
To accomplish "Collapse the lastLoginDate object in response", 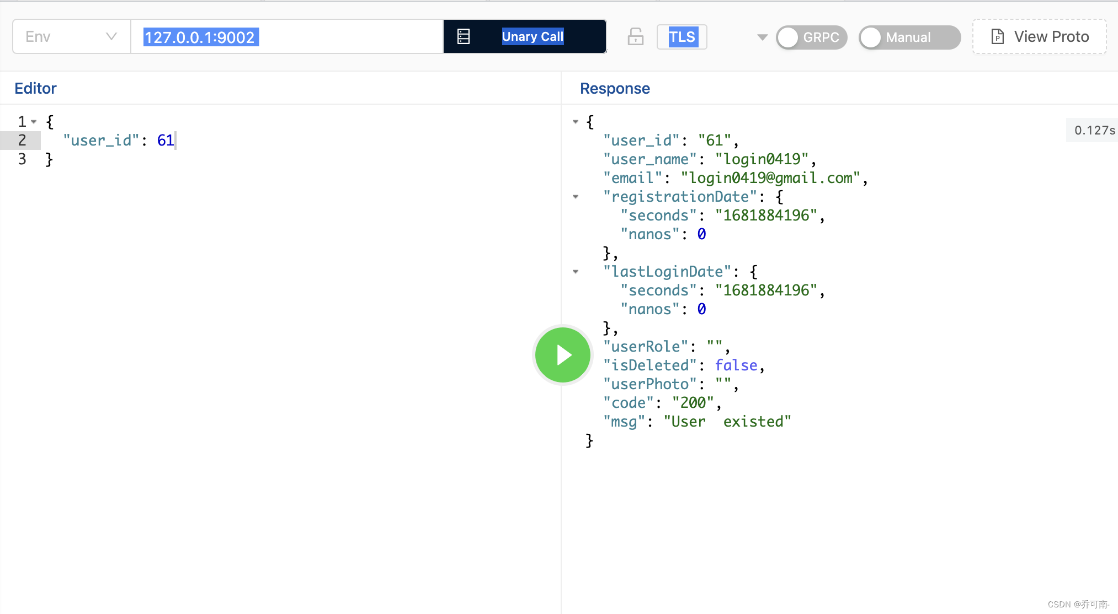I will tap(576, 272).
